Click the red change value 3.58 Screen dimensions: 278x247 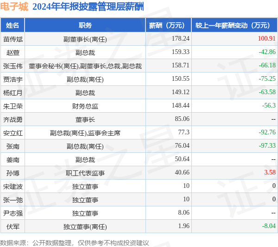point(270,173)
